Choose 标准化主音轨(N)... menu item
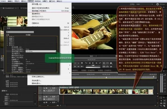Viewport: 167px width, 109px height. [x=50, y=77]
